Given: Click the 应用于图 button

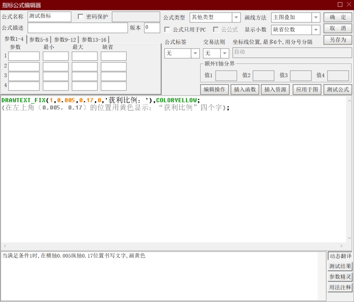Looking at the screenshot, I should (307, 89).
